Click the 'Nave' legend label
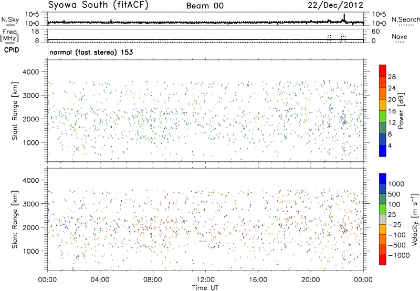Image resolution: width=420 pixels, height=291 pixels. tap(400, 37)
